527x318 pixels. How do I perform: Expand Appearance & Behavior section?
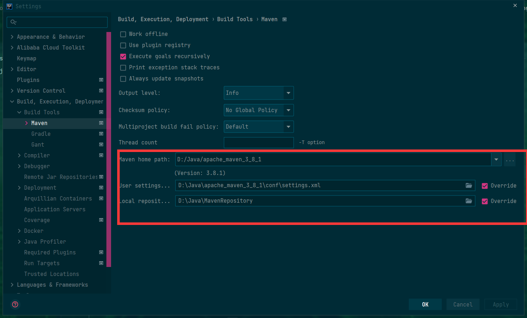pyautogui.click(x=12, y=37)
